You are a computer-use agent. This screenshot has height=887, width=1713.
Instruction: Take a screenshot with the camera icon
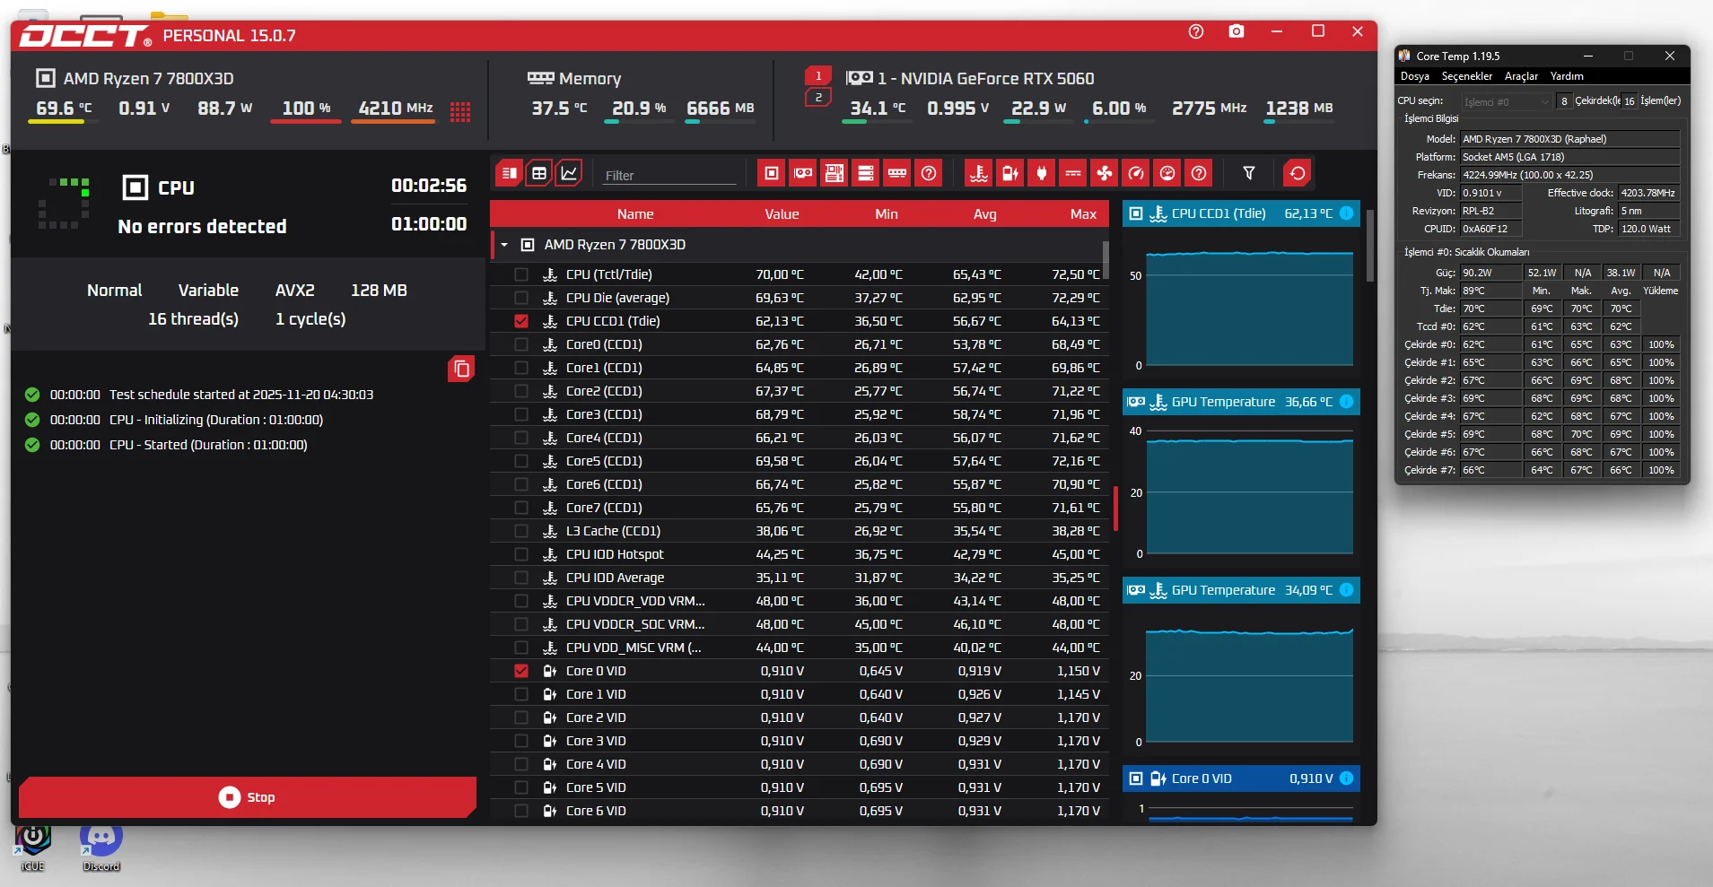point(1237,31)
